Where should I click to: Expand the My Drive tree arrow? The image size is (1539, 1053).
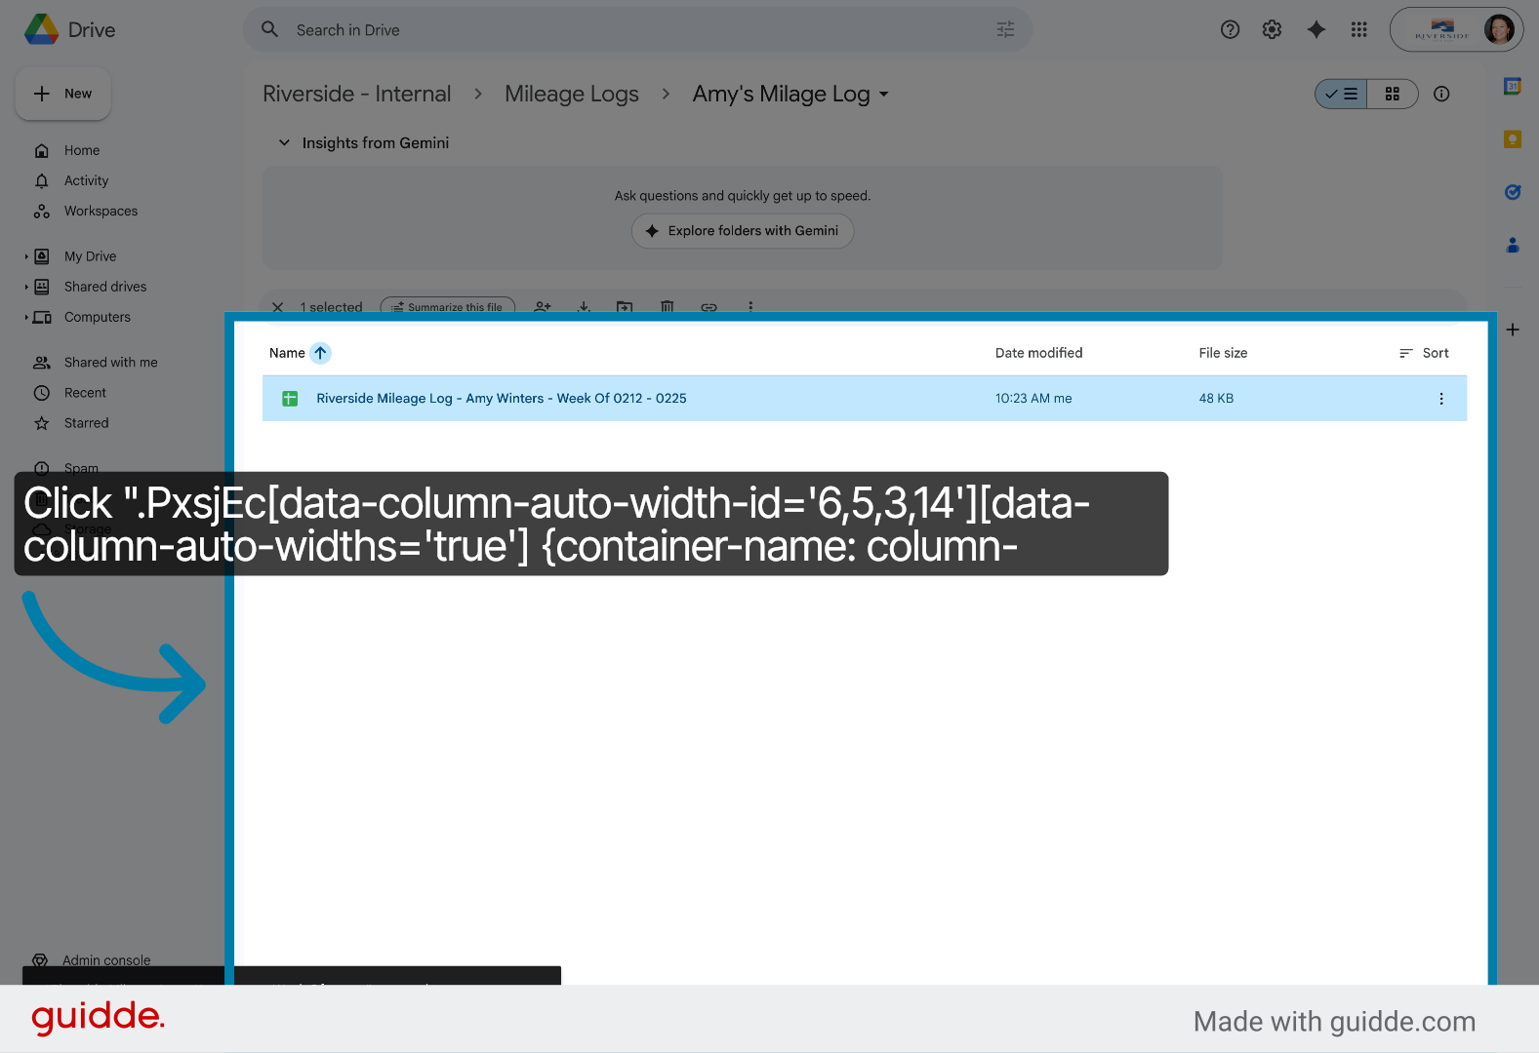click(26, 256)
